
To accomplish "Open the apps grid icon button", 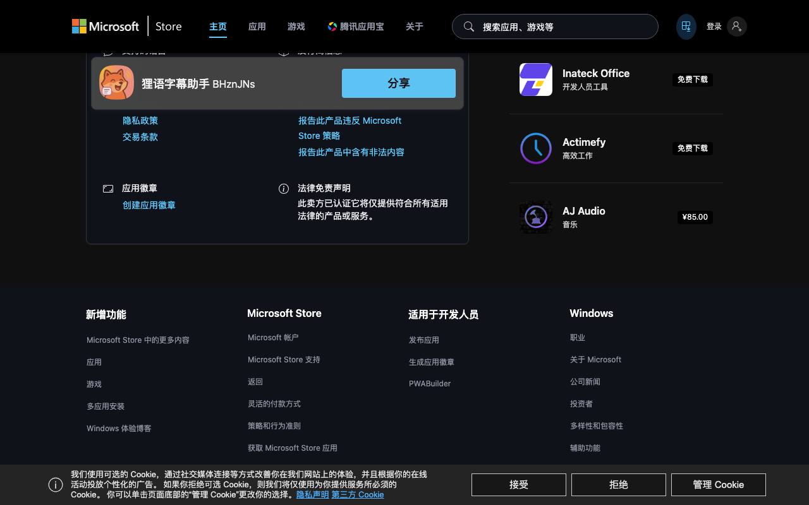I will pyautogui.click(x=686, y=27).
